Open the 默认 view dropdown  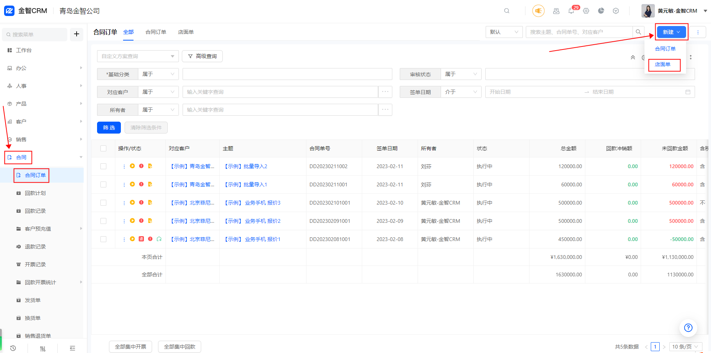pos(504,32)
